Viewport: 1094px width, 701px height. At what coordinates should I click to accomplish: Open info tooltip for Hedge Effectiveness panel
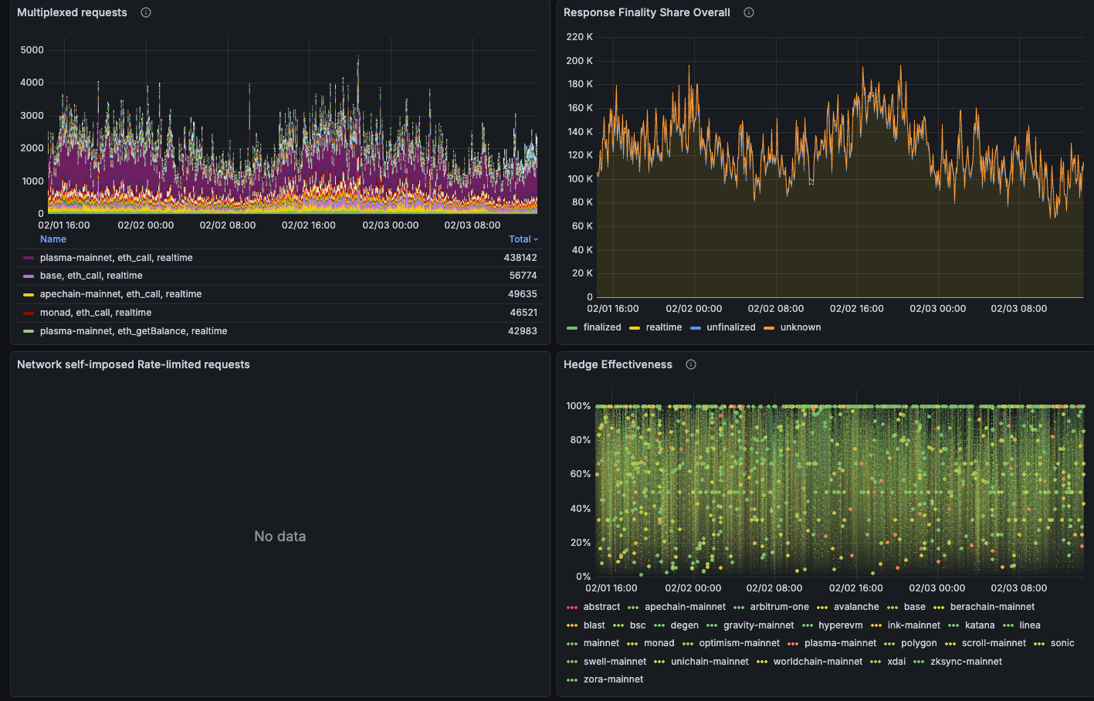tap(690, 364)
